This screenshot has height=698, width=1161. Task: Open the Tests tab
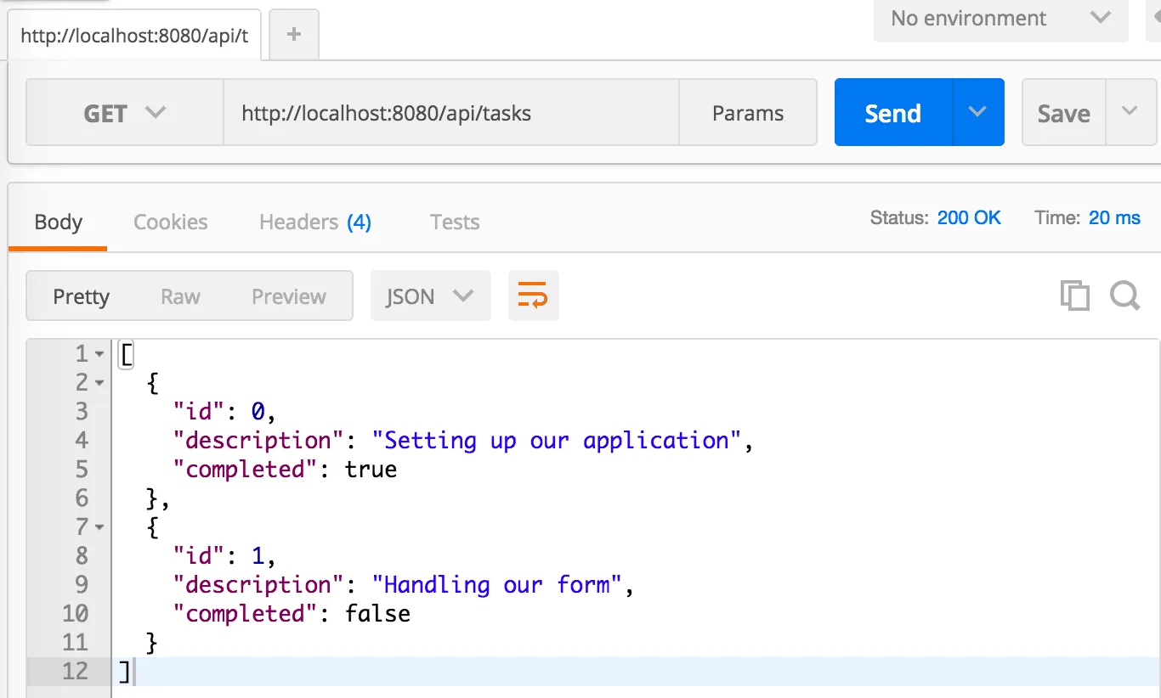(x=454, y=222)
